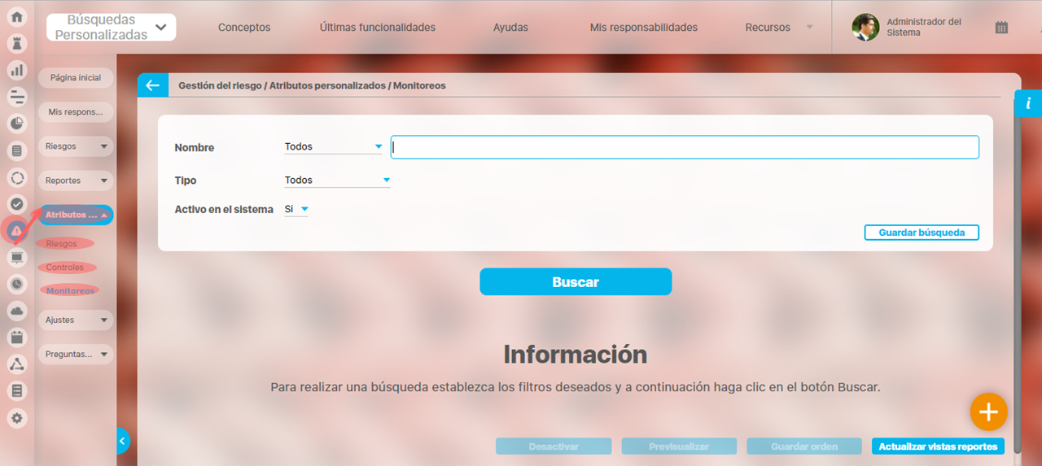1042x466 pixels.
Task: Click the settings gear sidebar icon
Action: point(17,418)
